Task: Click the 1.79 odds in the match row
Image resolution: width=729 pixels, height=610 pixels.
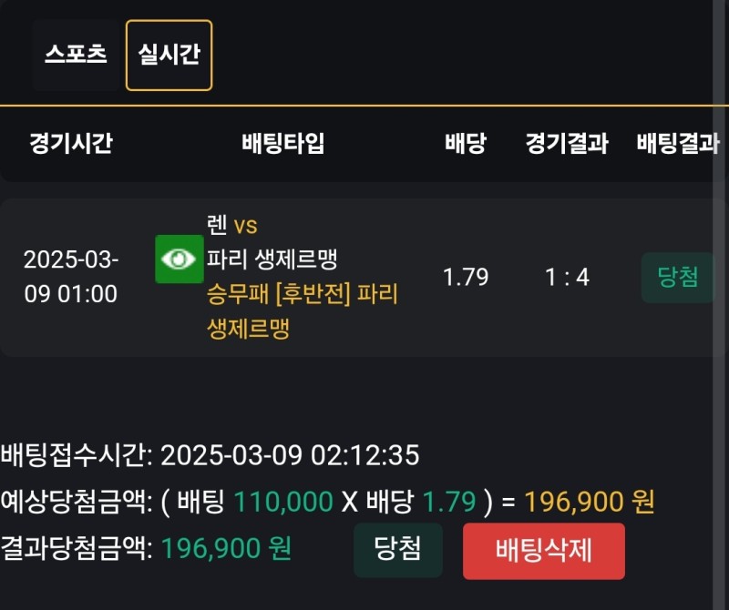Action: pyautogui.click(x=466, y=278)
